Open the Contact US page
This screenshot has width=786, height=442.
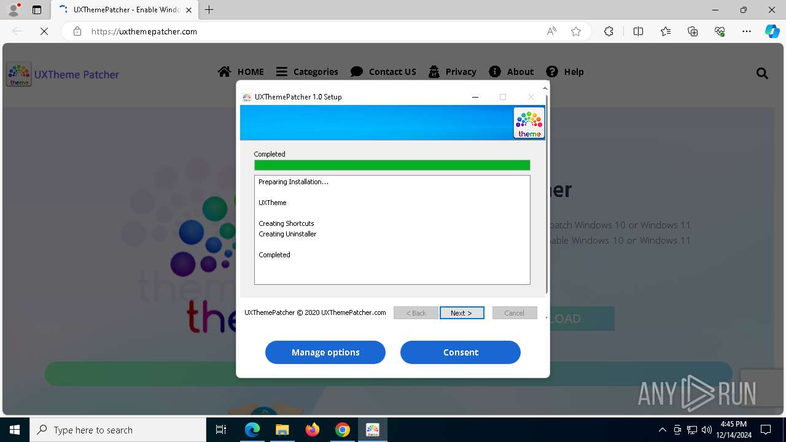coord(383,72)
